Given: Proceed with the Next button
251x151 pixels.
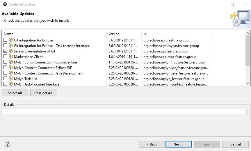Looking at the screenshot, I should click(179, 144).
